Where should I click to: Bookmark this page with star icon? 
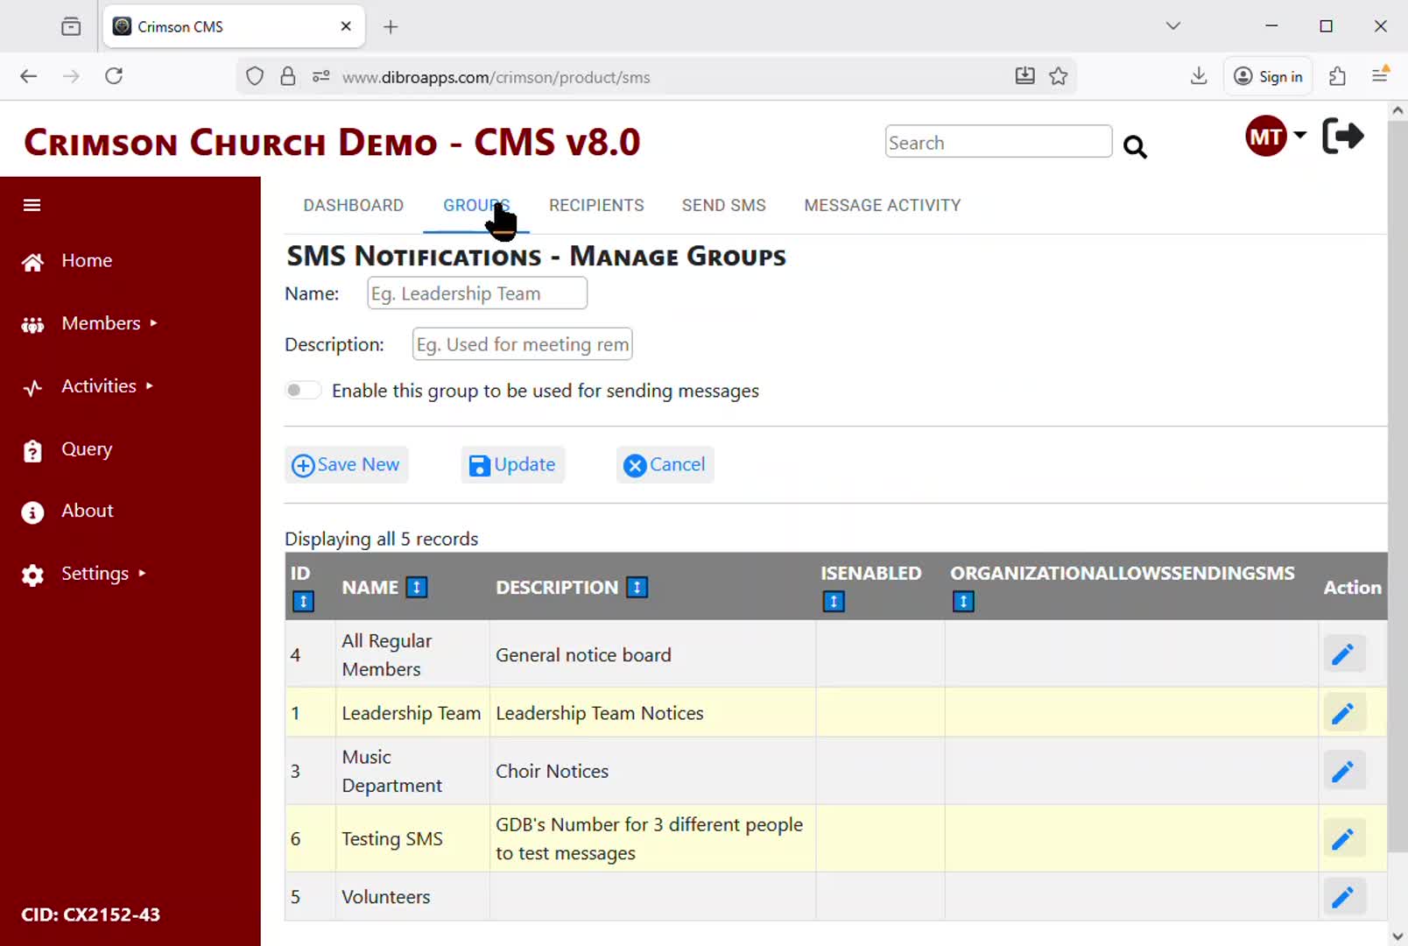tap(1059, 76)
